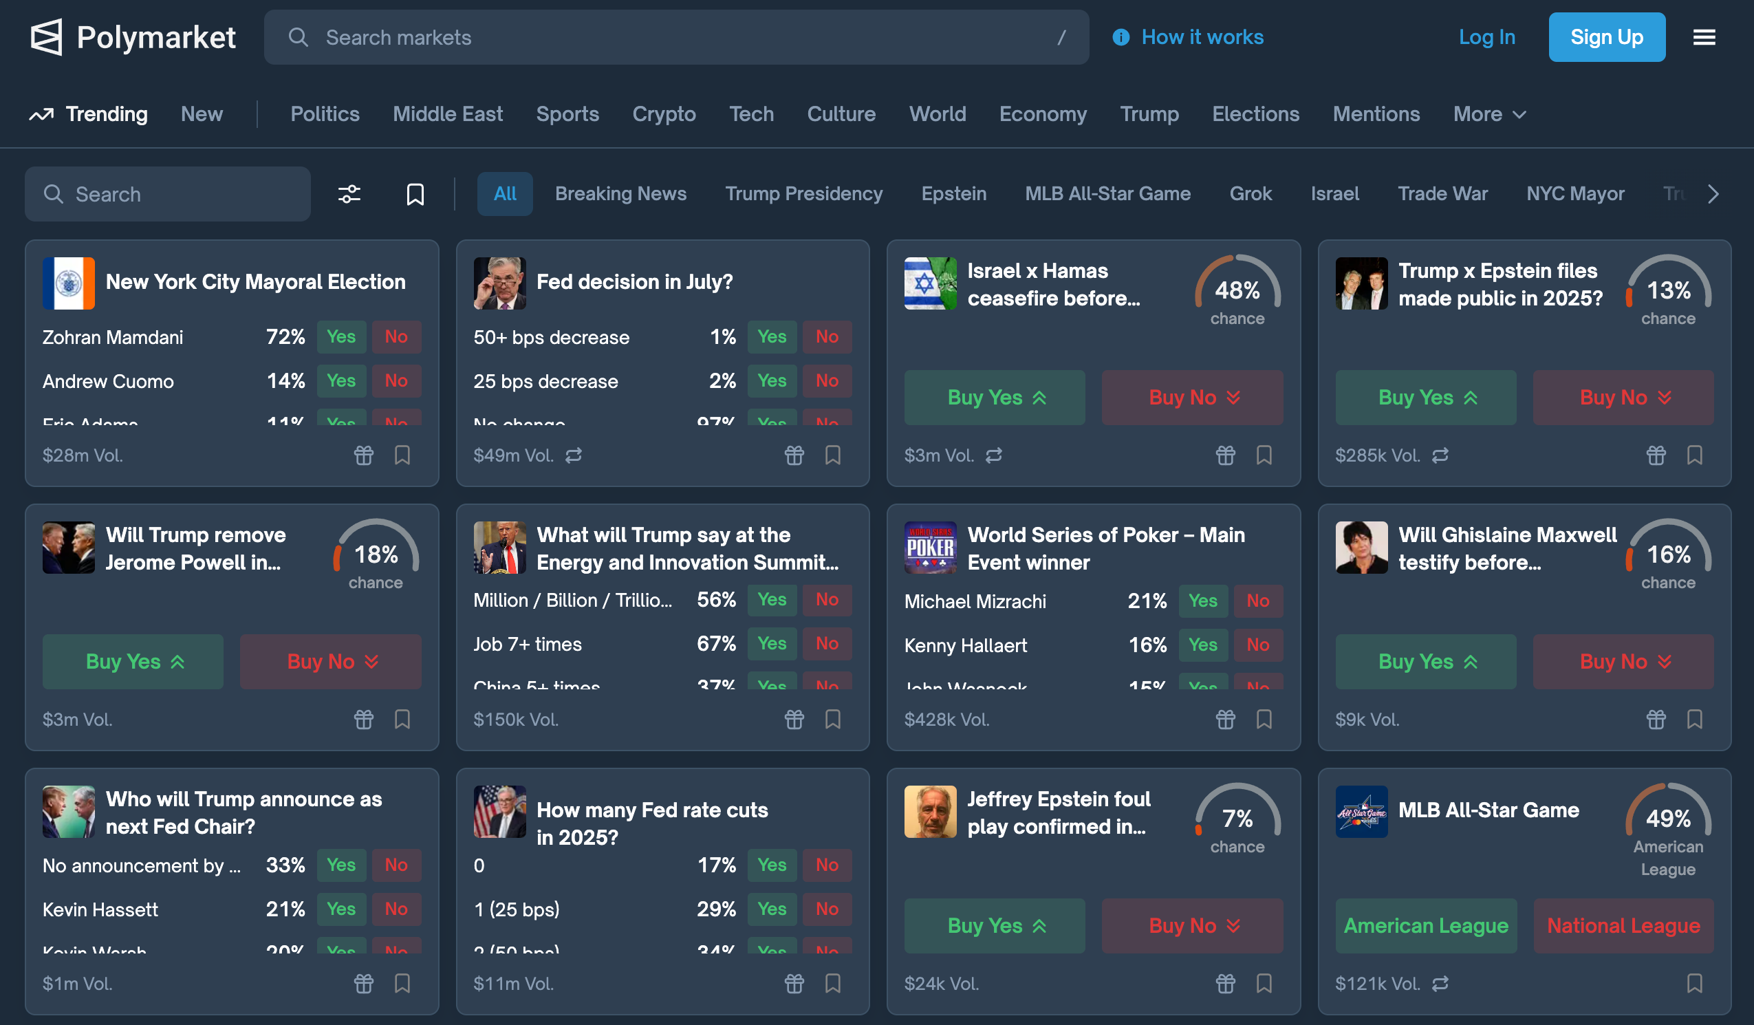Click the repeat icon beside $3m Vol. Israel
The height and width of the screenshot is (1025, 1754).
click(994, 455)
